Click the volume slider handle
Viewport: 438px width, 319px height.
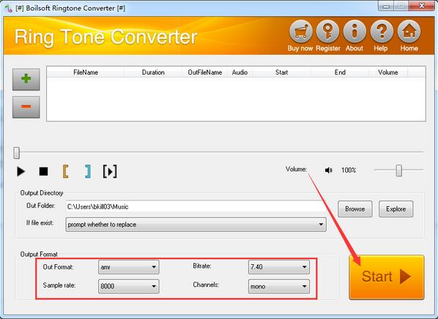click(x=399, y=170)
